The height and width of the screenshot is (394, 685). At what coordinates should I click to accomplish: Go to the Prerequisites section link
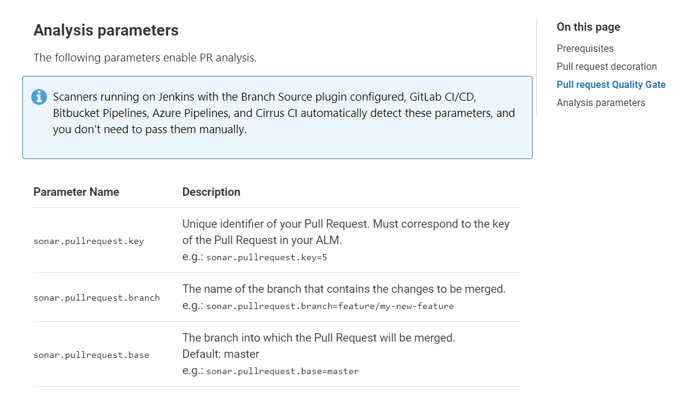[585, 49]
